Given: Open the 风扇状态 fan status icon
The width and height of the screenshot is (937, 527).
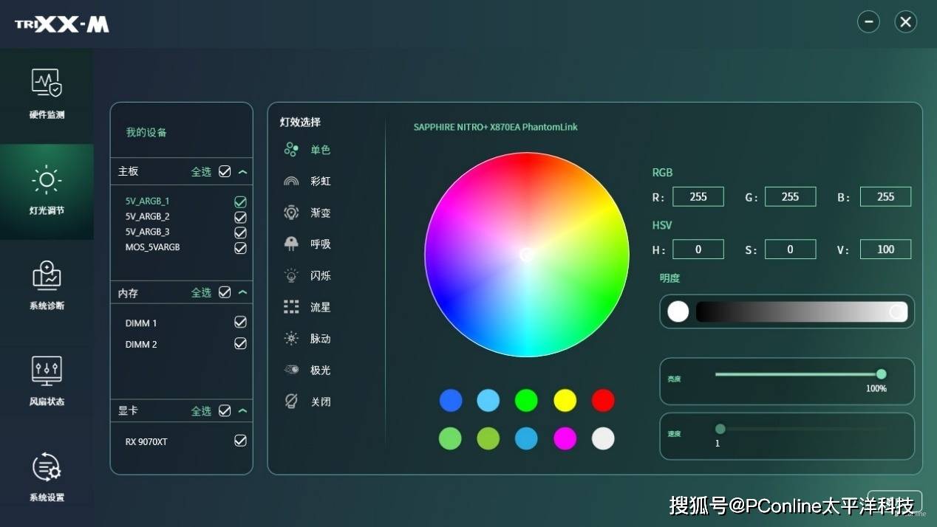Looking at the screenshot, I should click(x=47, y=371).
